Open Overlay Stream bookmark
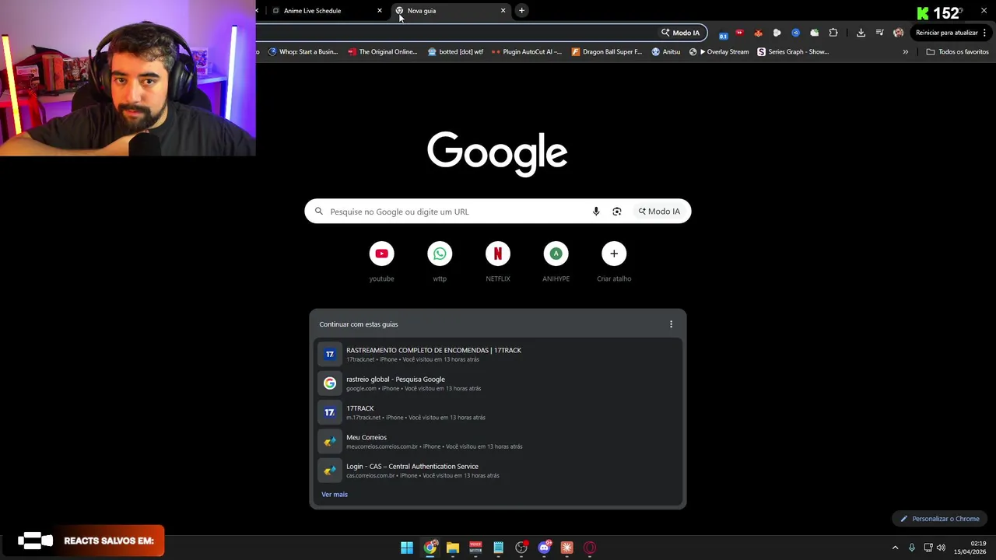996x560 pixels. (718, 52)
